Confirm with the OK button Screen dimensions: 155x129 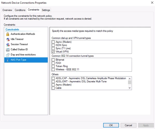(x=111, y=125)
